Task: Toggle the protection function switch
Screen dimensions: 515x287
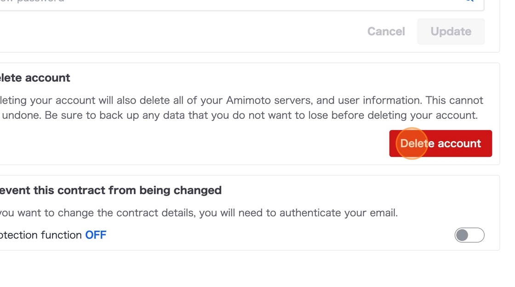Action: [x=469, y=235]
